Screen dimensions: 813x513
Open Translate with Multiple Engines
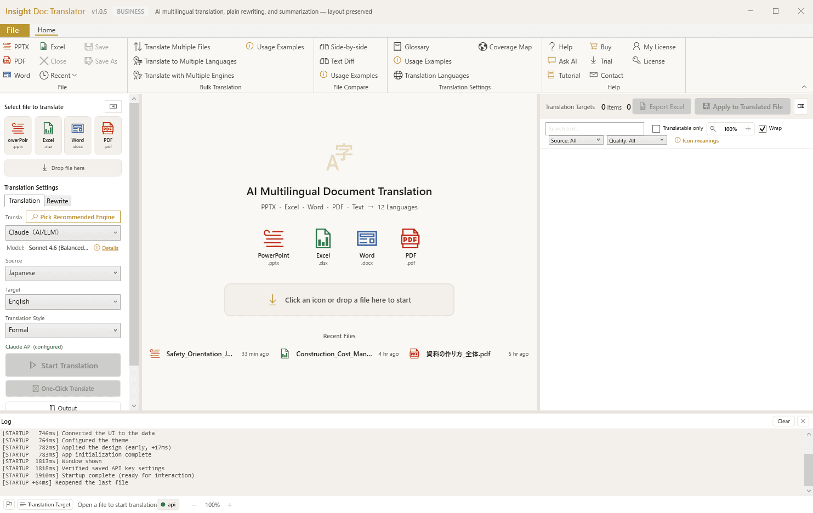point(184,76)
